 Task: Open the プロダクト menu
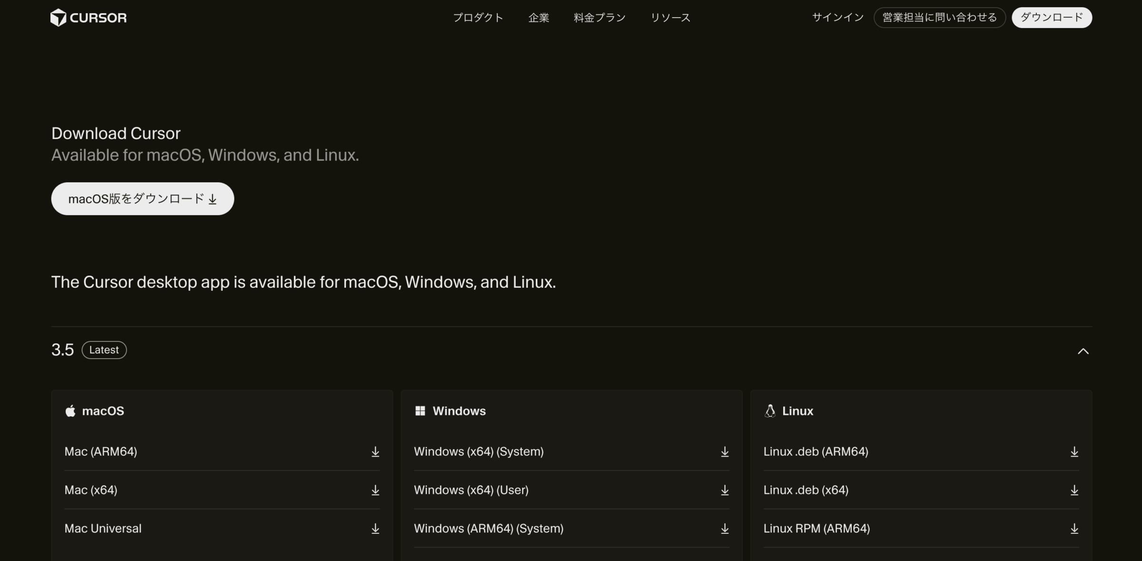[478, 18]
